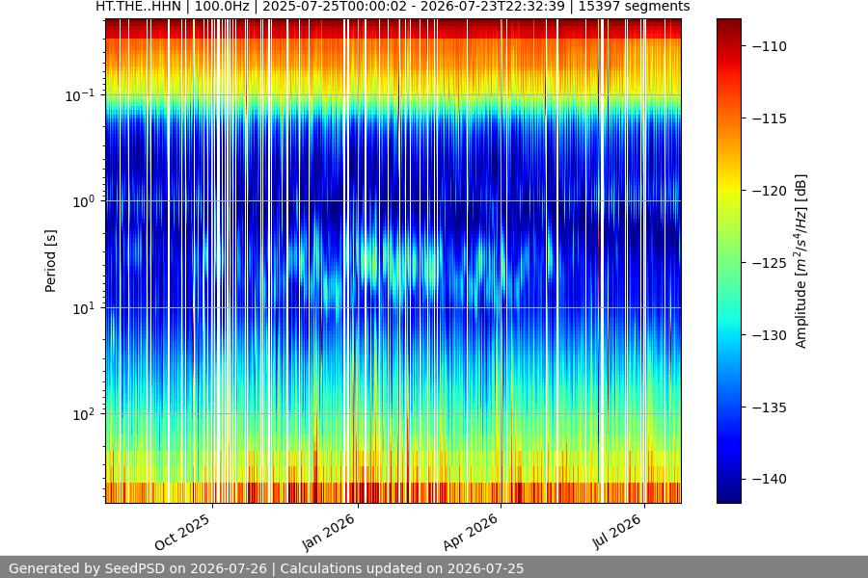
Task: Click the −120 colorbar tick label
Action: [x=769, y=191]
